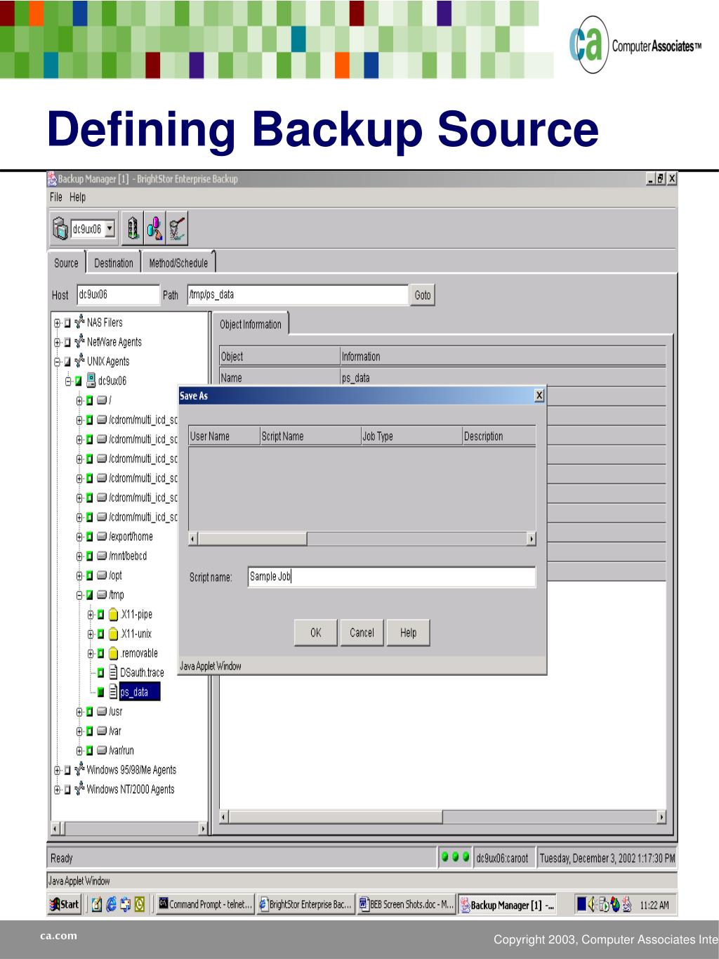Click the Windows 95/98/Me Agents network icon
Image resolution: width=719 pixels, height=959 pixels.
click(x=79, y=770)
